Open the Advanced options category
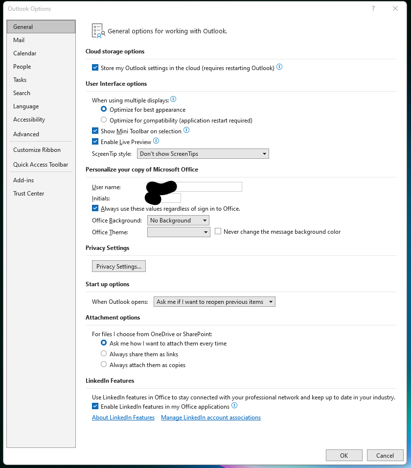The height and width of the screenshot is (468, 411). click(41, 134)
